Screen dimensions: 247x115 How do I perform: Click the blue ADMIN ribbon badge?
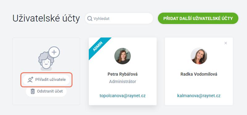pos(98,47)
